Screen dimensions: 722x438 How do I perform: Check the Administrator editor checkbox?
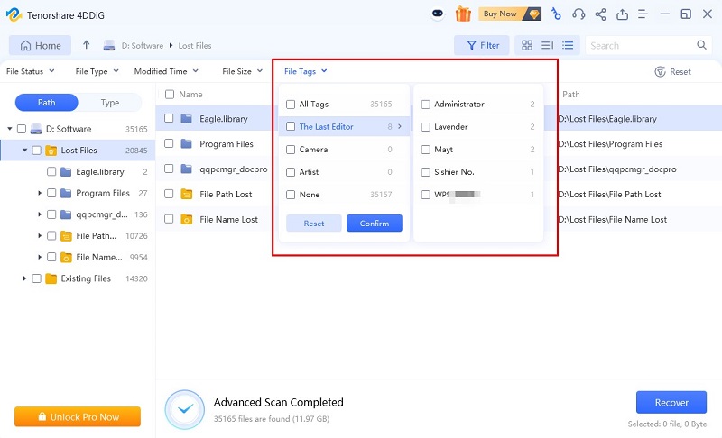click(426, 105)
